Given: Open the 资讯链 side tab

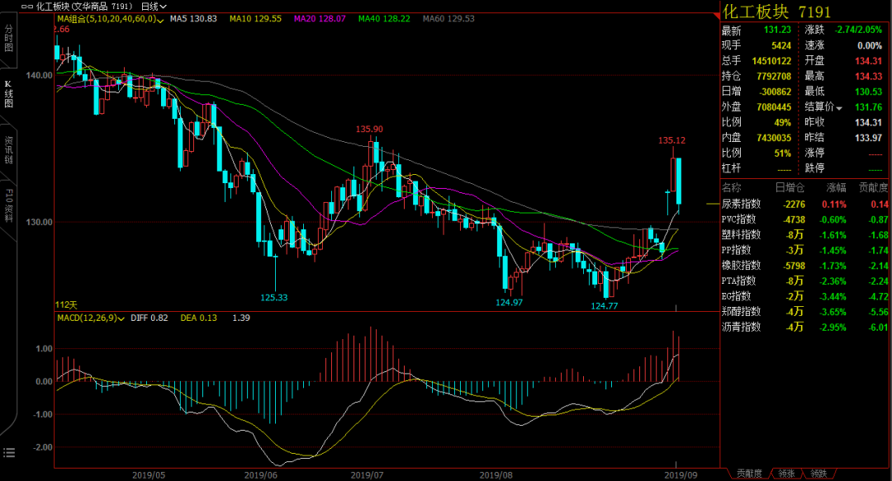Looking at the screenshot, I should click(8, 149).
